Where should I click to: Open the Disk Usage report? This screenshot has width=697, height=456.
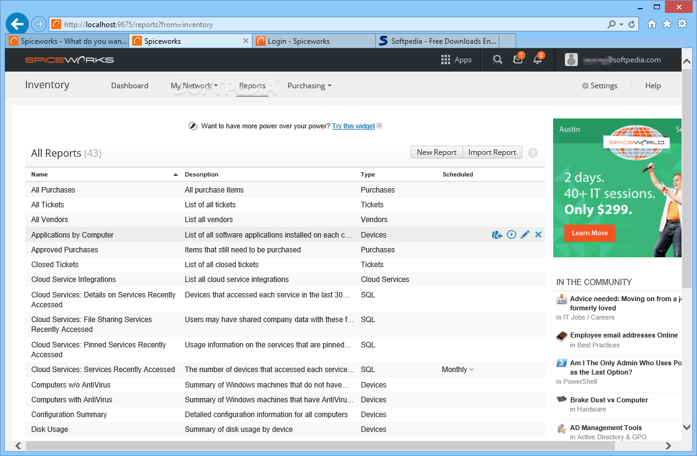[49, 429]
